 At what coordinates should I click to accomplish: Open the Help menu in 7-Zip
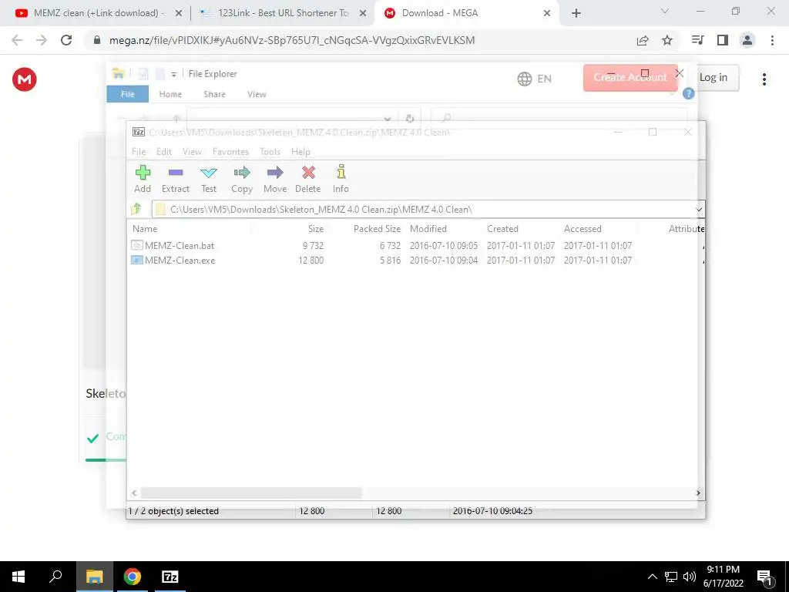[x=300, y=152]
